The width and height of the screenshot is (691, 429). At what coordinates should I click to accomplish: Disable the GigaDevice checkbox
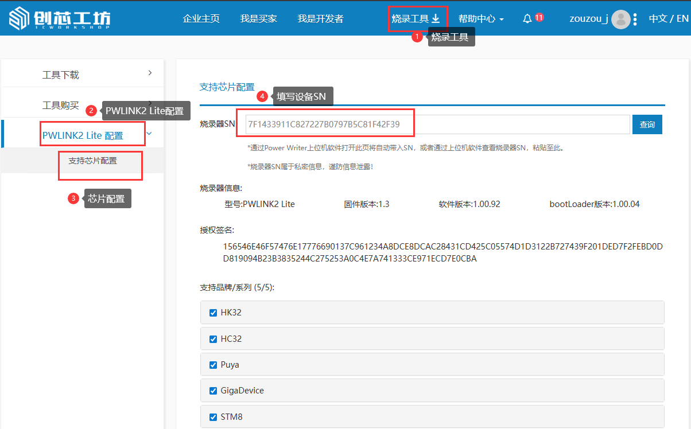tap(213, 391)
